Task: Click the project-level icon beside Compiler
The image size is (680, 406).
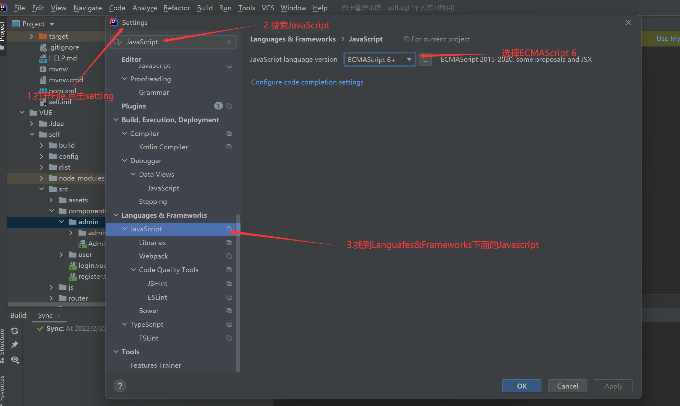Action: coord(229,133)
